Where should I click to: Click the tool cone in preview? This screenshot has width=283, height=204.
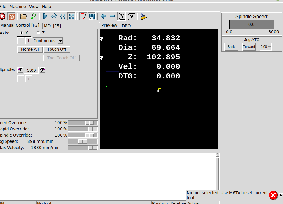[158, 91]
